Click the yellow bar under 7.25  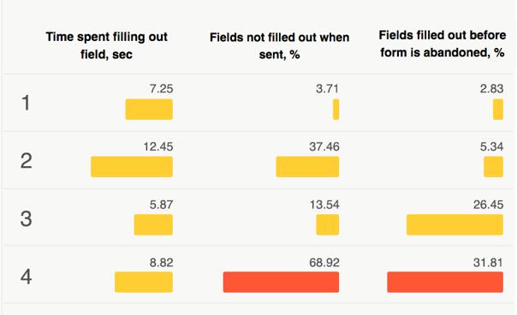pos(149,110)
